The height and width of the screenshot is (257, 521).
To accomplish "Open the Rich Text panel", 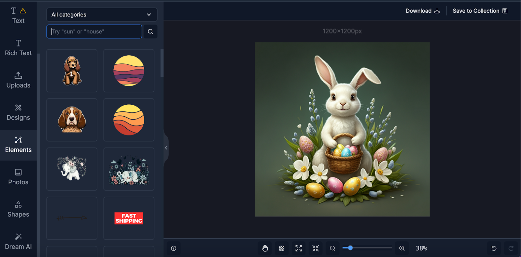I will coord(18,48).
